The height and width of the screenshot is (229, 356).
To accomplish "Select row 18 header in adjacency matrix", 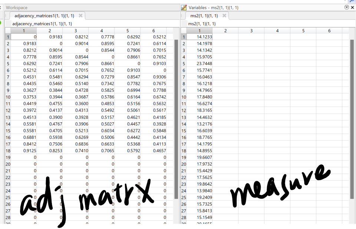I will (7, 150).
